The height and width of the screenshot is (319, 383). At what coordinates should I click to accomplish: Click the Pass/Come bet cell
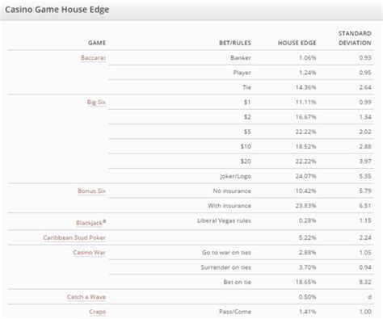coord(235,312)
